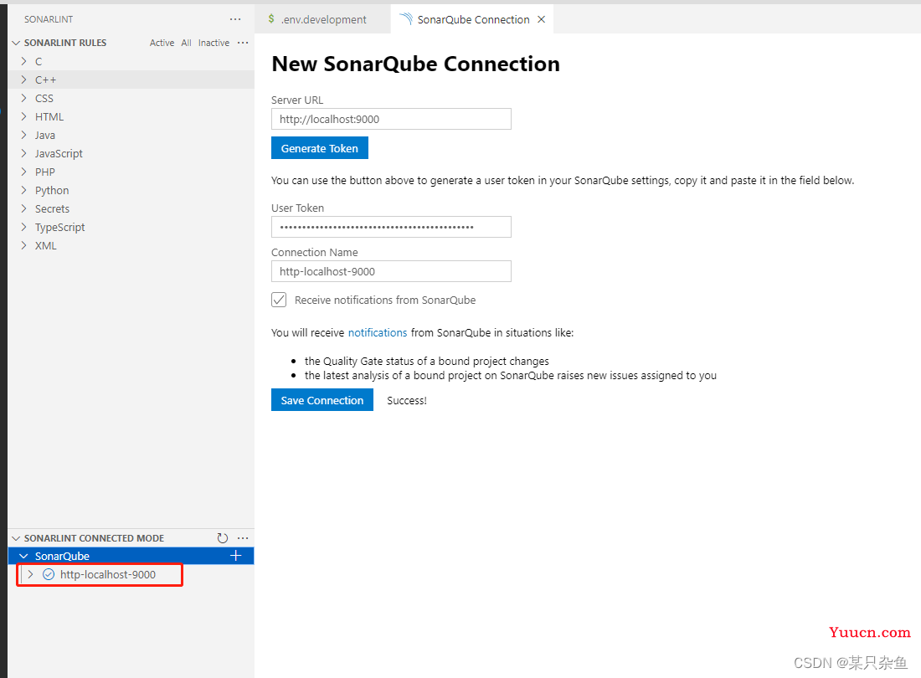Add a new SonarQube connection with plus

(235, 555)
